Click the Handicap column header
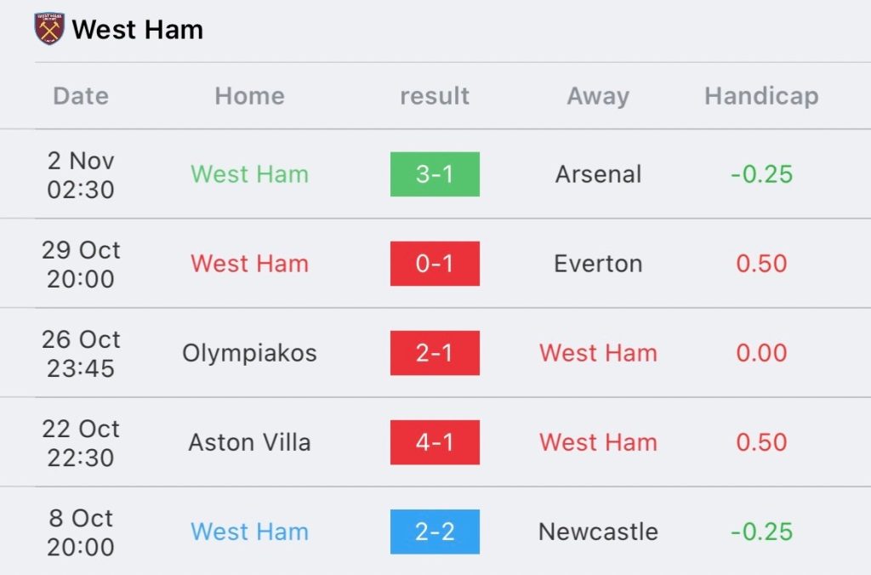 [761, 96]
